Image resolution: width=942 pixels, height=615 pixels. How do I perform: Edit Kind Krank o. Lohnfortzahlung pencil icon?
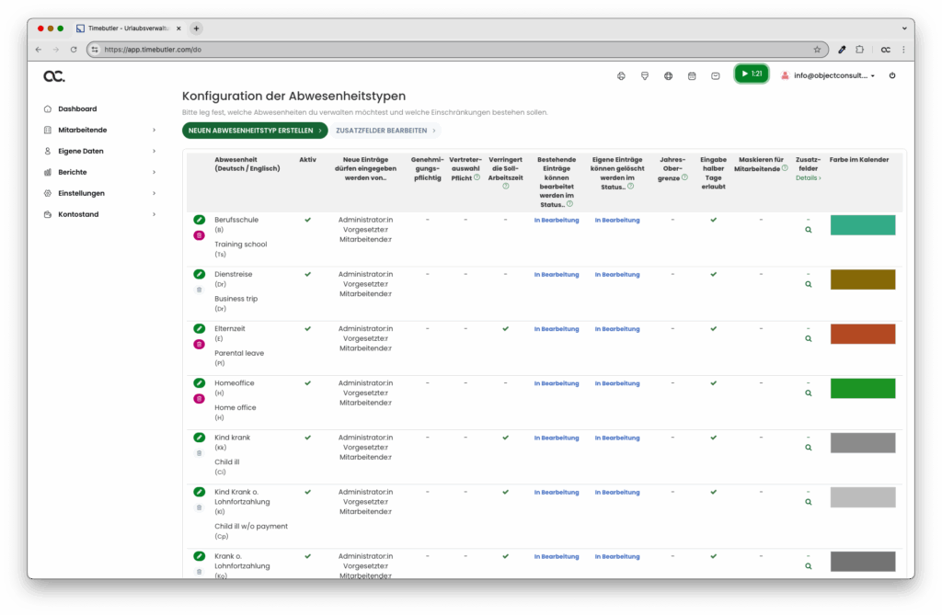click(199, 492)
